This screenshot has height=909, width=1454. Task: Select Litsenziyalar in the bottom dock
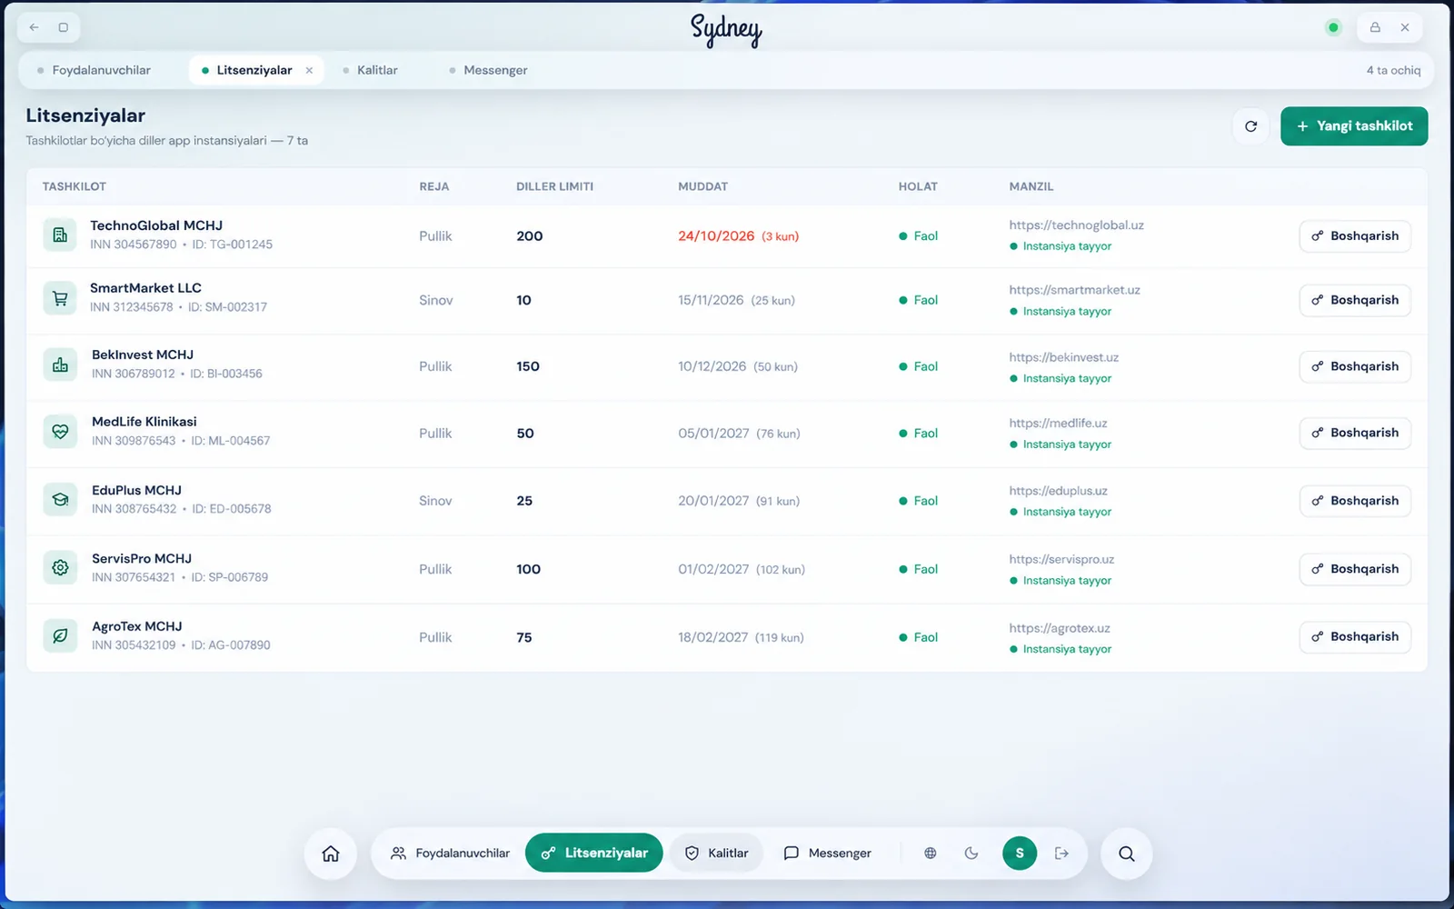click(594, 854)
